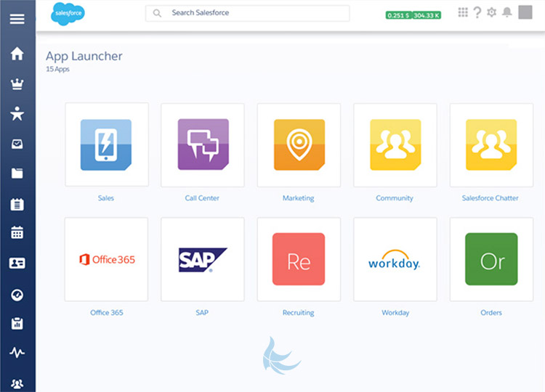Open the setup gear icon
The height and width of the screenshot is (392, 545).
491,12
